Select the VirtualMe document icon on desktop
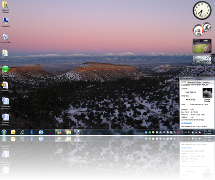The width and height of the screenshot is (215, 180). [x=5, y=87]
